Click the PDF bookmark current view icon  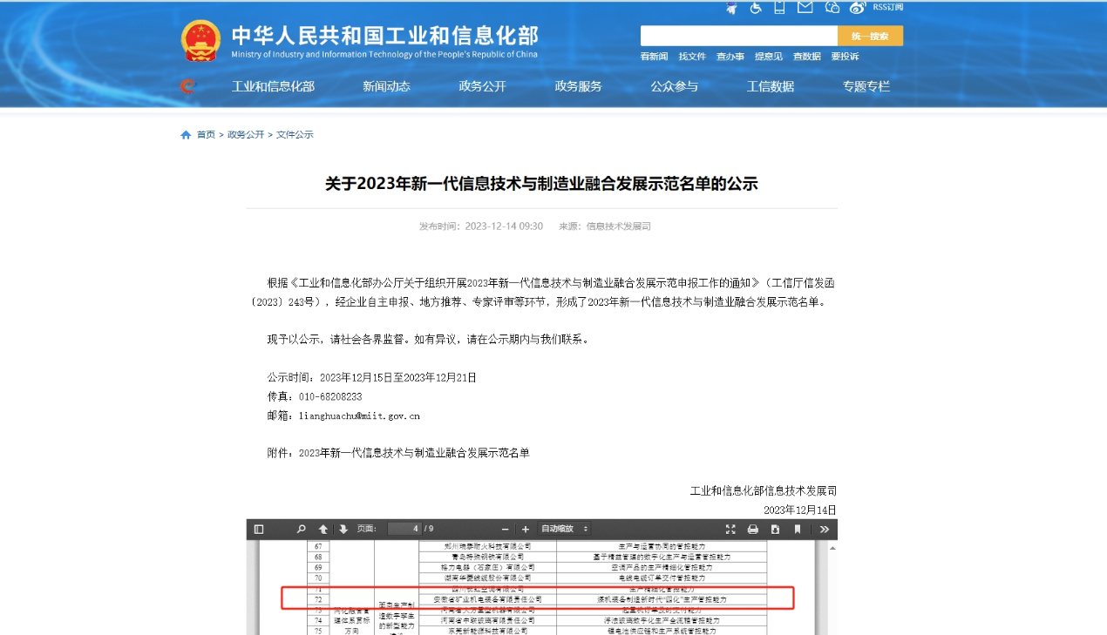tap(797, 529)
